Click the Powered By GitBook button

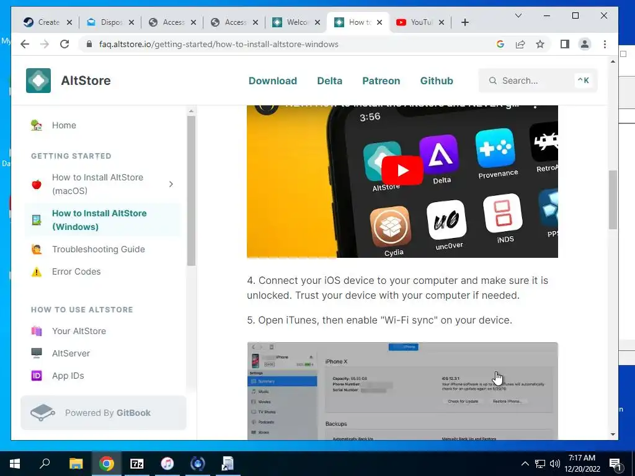[x=104, y=413]
